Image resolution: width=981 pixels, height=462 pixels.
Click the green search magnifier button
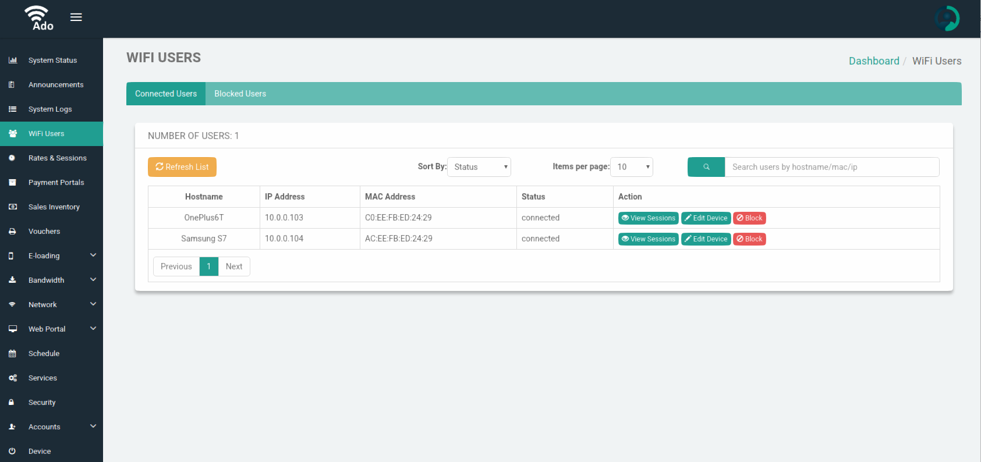pos(706,167)
